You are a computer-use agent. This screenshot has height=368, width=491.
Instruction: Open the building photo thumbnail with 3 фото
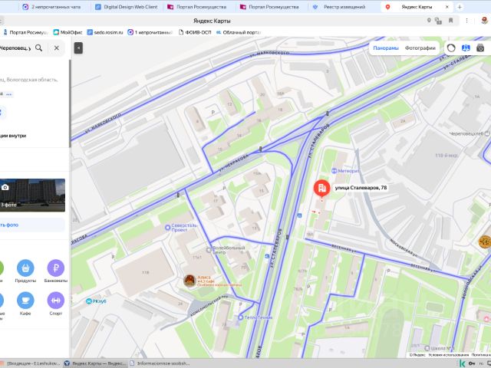pyautogui.click(x=32, y=195)
